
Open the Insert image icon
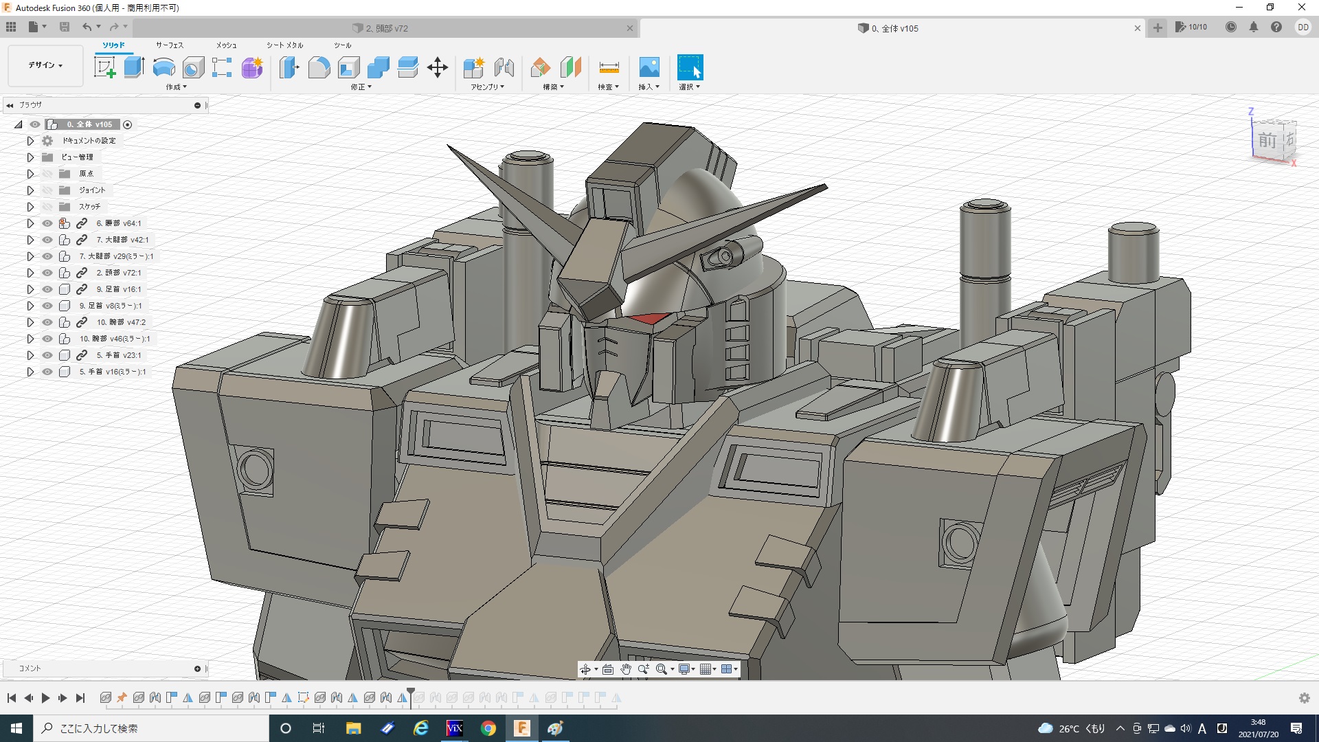(x=649, y=67)
